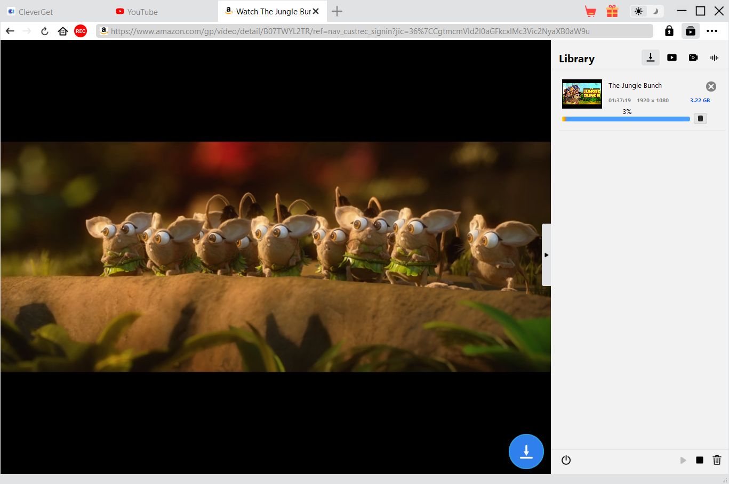The image size is (729, 484).
Task: Focus the Amazon URL address bar
Action: tap(374, 31)
